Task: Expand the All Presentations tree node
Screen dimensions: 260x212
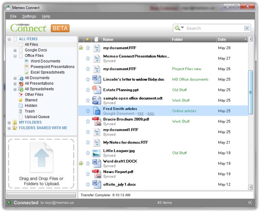Action: coord(15,84)
